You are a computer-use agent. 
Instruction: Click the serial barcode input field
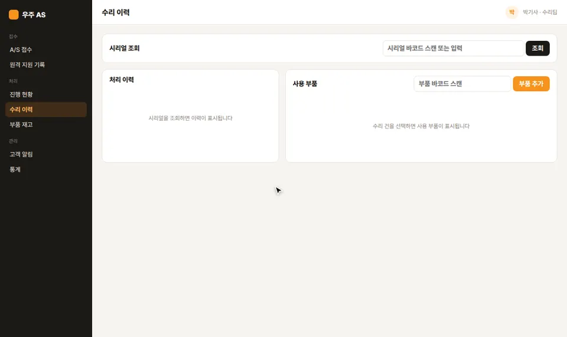click(x=453, y=48)
